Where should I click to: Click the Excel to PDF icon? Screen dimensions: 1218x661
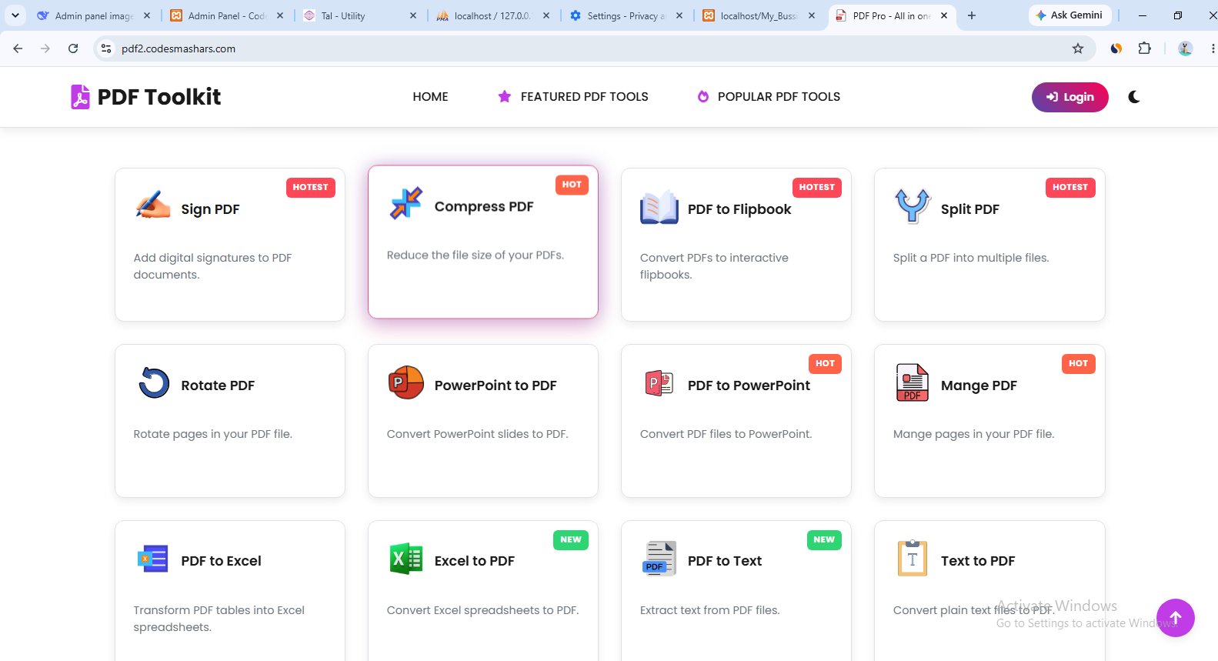406,559
